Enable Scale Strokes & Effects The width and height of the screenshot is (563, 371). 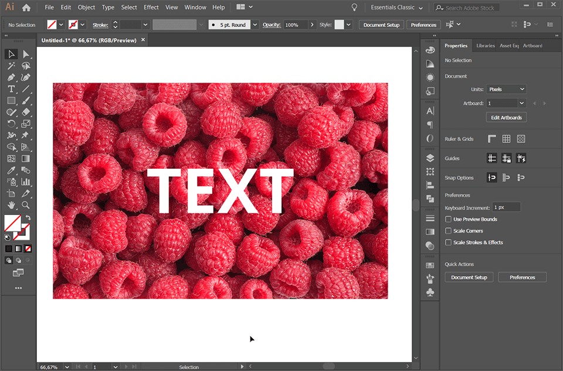(x=448, y=242)
